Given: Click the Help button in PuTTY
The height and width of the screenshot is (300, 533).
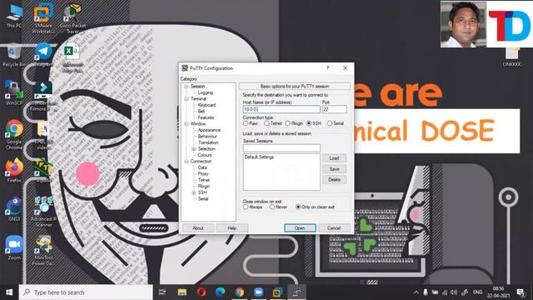Looking at the screenshot, I should [x=232, y=227].
